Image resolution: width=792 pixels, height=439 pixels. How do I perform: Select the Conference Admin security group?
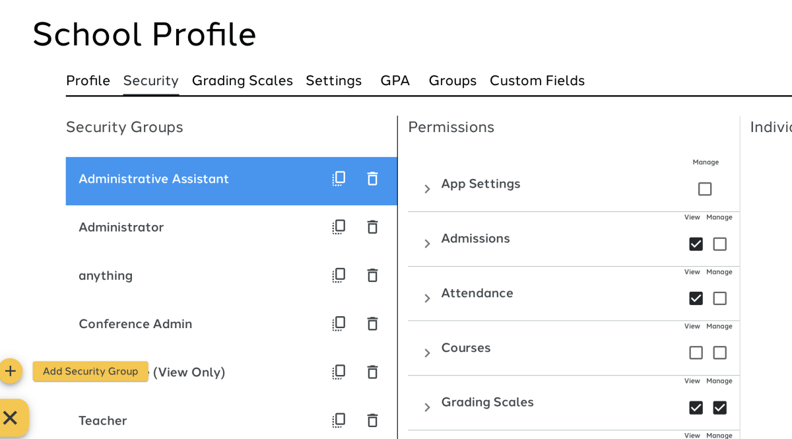pos(135,323)
